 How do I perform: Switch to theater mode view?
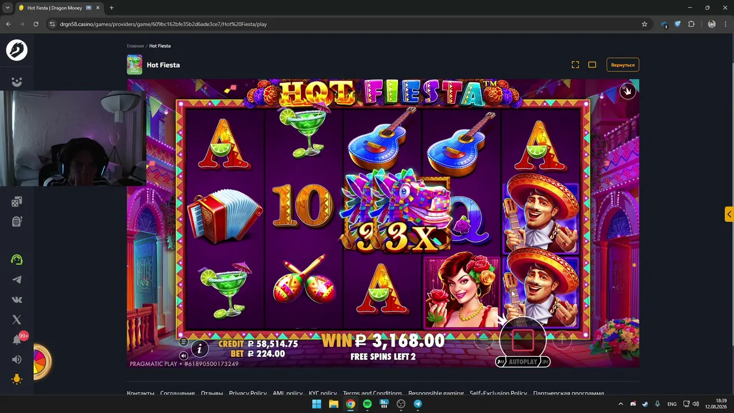pyautogui.click(x=592, y=65)
